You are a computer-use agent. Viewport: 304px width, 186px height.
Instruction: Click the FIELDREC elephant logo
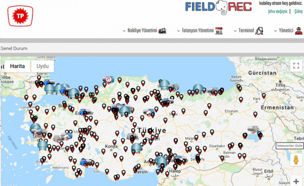[x=218, y=7]
